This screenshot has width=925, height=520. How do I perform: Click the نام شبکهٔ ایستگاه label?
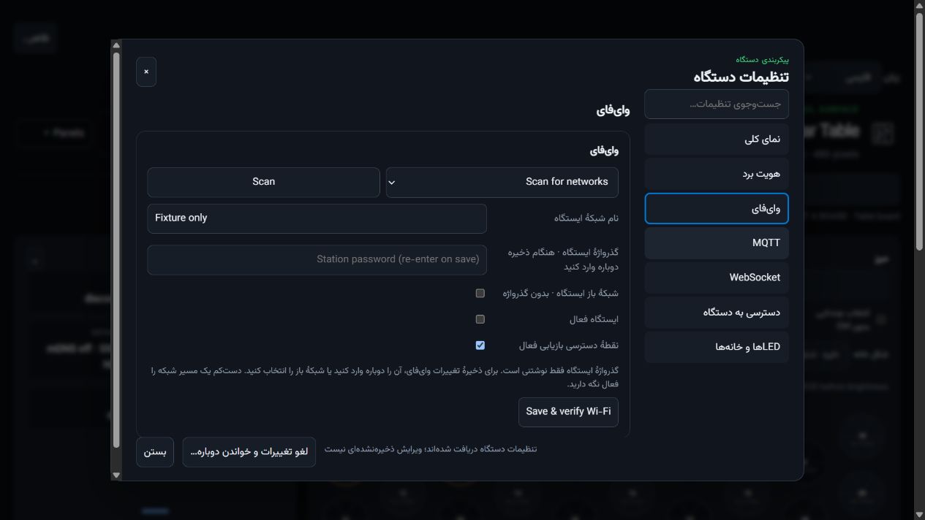(x=586, y=218)
